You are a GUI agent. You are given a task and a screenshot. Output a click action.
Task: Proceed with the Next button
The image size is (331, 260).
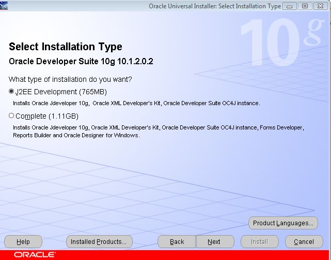click(214, 242)
